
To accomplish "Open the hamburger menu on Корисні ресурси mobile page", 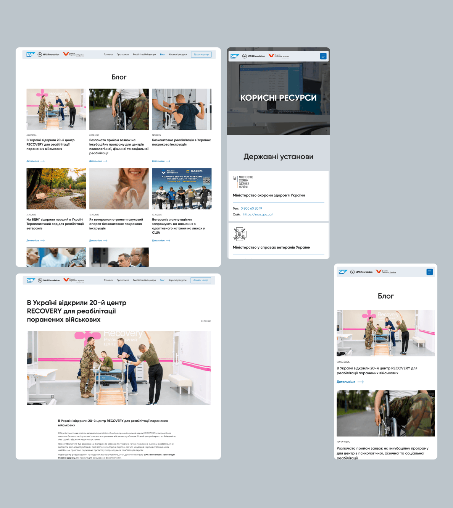I will click(323, 56).
